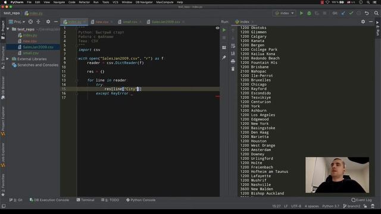Click restore layout icon in Run panel
Screen dimensions: 381x214
224,48
